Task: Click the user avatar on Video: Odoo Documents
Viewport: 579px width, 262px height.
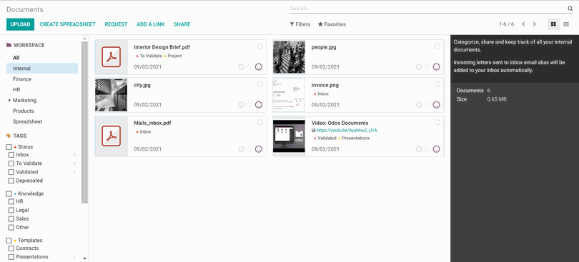Action: point(437,149)
